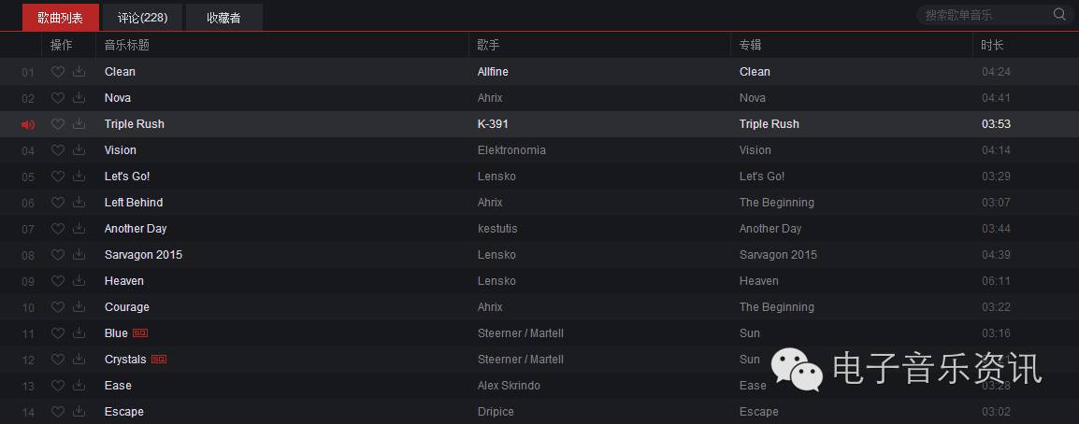The width and height of the screenshot is (1079, 424).
Task: Open artist link Alex Skrindo
Action: (x=509, y=386)
